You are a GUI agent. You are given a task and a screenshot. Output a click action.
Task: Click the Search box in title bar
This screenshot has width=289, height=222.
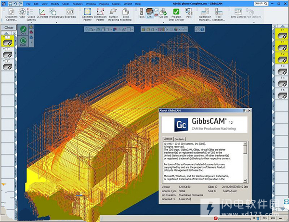click(262, 3)
